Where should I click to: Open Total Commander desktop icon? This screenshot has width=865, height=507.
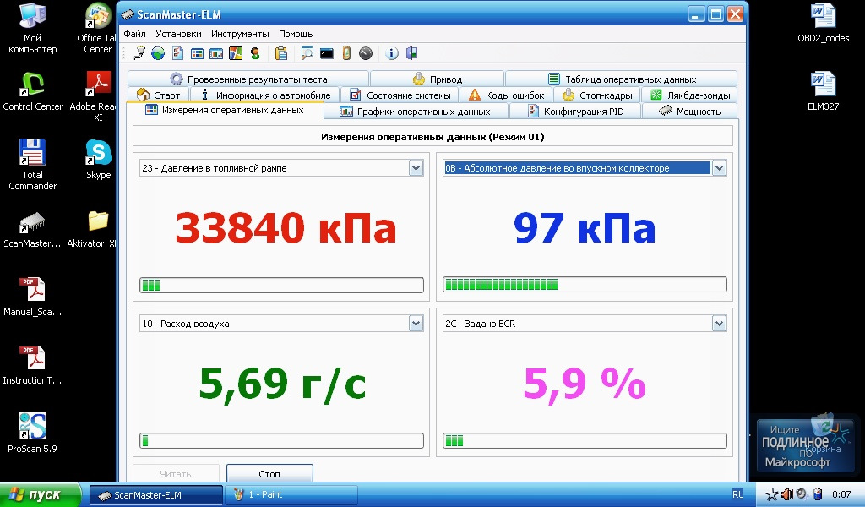[x=33, y=165]
